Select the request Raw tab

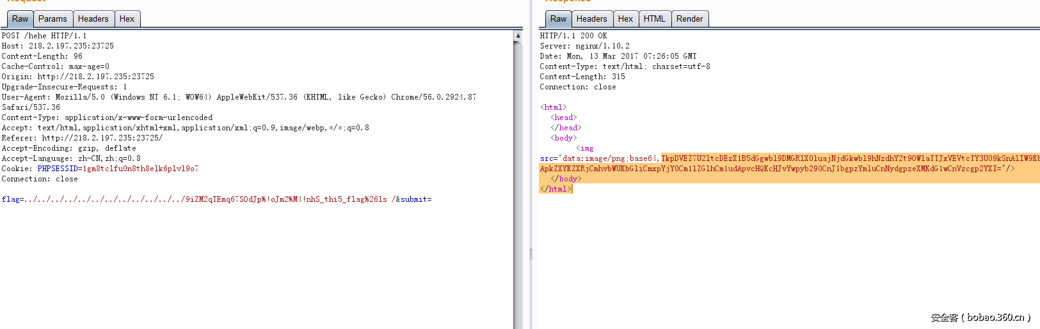[x=20, y=19]
